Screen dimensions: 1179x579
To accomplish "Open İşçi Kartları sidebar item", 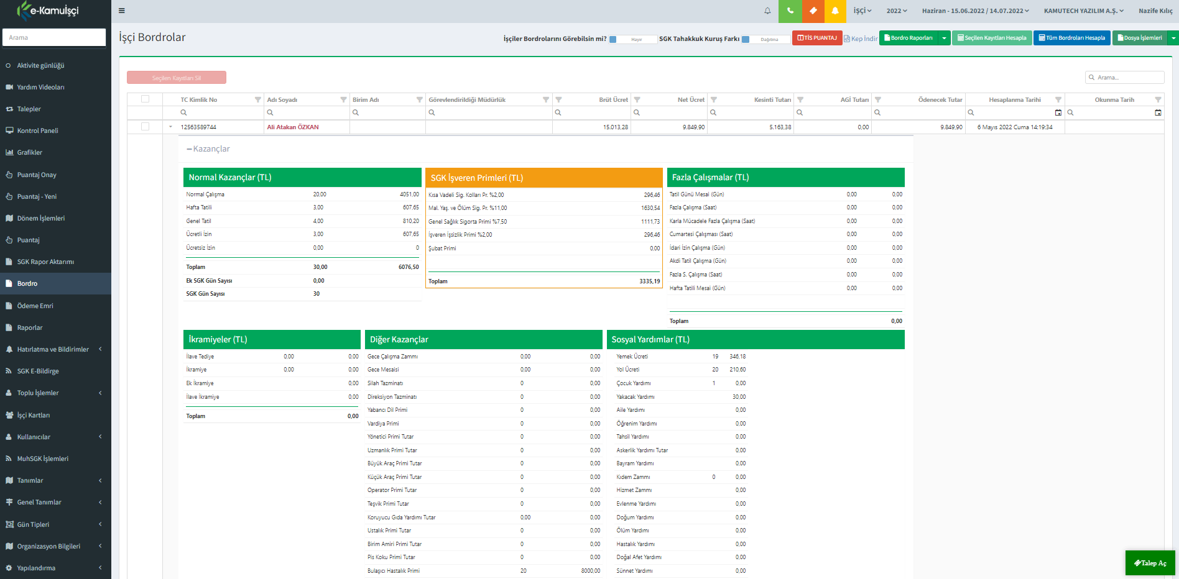I will coord(34,416).
